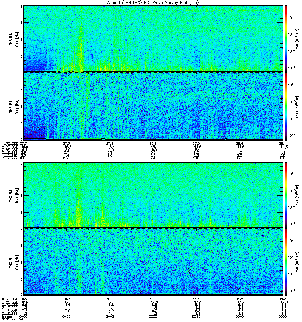Click the PSD [nT²/Hz] label of the THC B∥ panel
The width and height of the screenshot is (302, 322).
tap(297, 262)
